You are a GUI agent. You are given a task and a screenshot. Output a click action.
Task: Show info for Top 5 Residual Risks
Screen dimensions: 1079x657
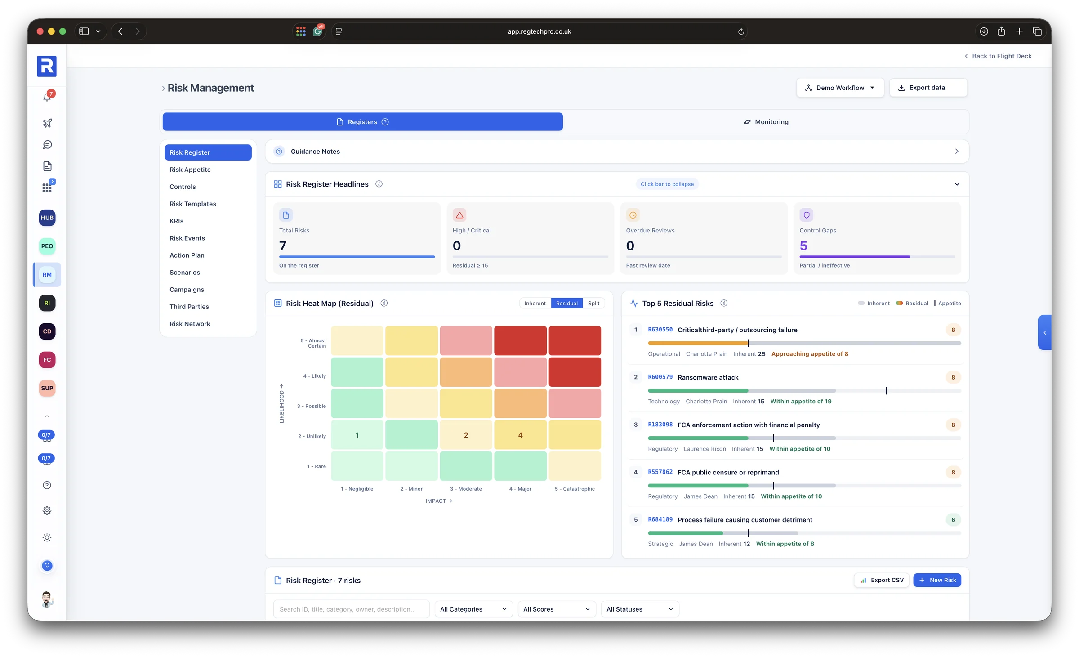(x=724, y=303)
